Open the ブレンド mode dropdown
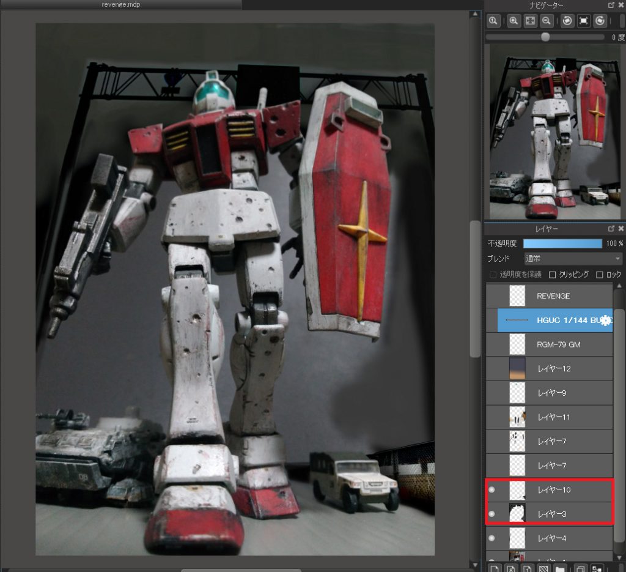 (573, 259)
